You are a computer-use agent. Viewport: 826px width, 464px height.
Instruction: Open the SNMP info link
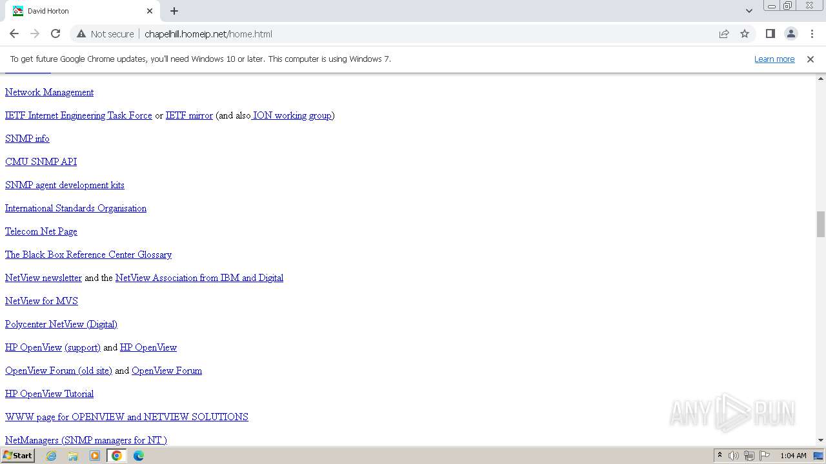coord(27,139)
